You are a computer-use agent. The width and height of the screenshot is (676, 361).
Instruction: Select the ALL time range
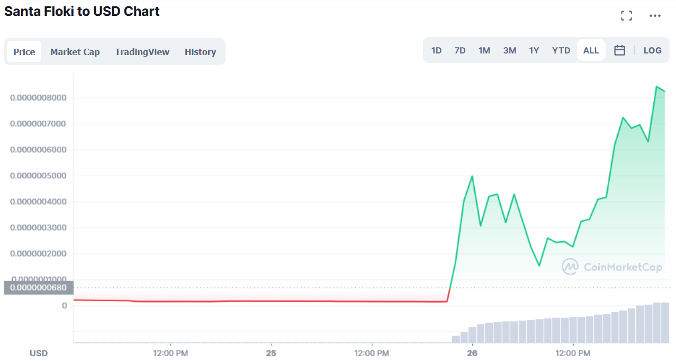(591, 50)
